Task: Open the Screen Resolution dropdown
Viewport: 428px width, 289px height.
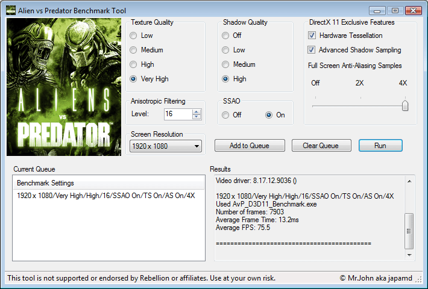Action: tap(166, 146)
